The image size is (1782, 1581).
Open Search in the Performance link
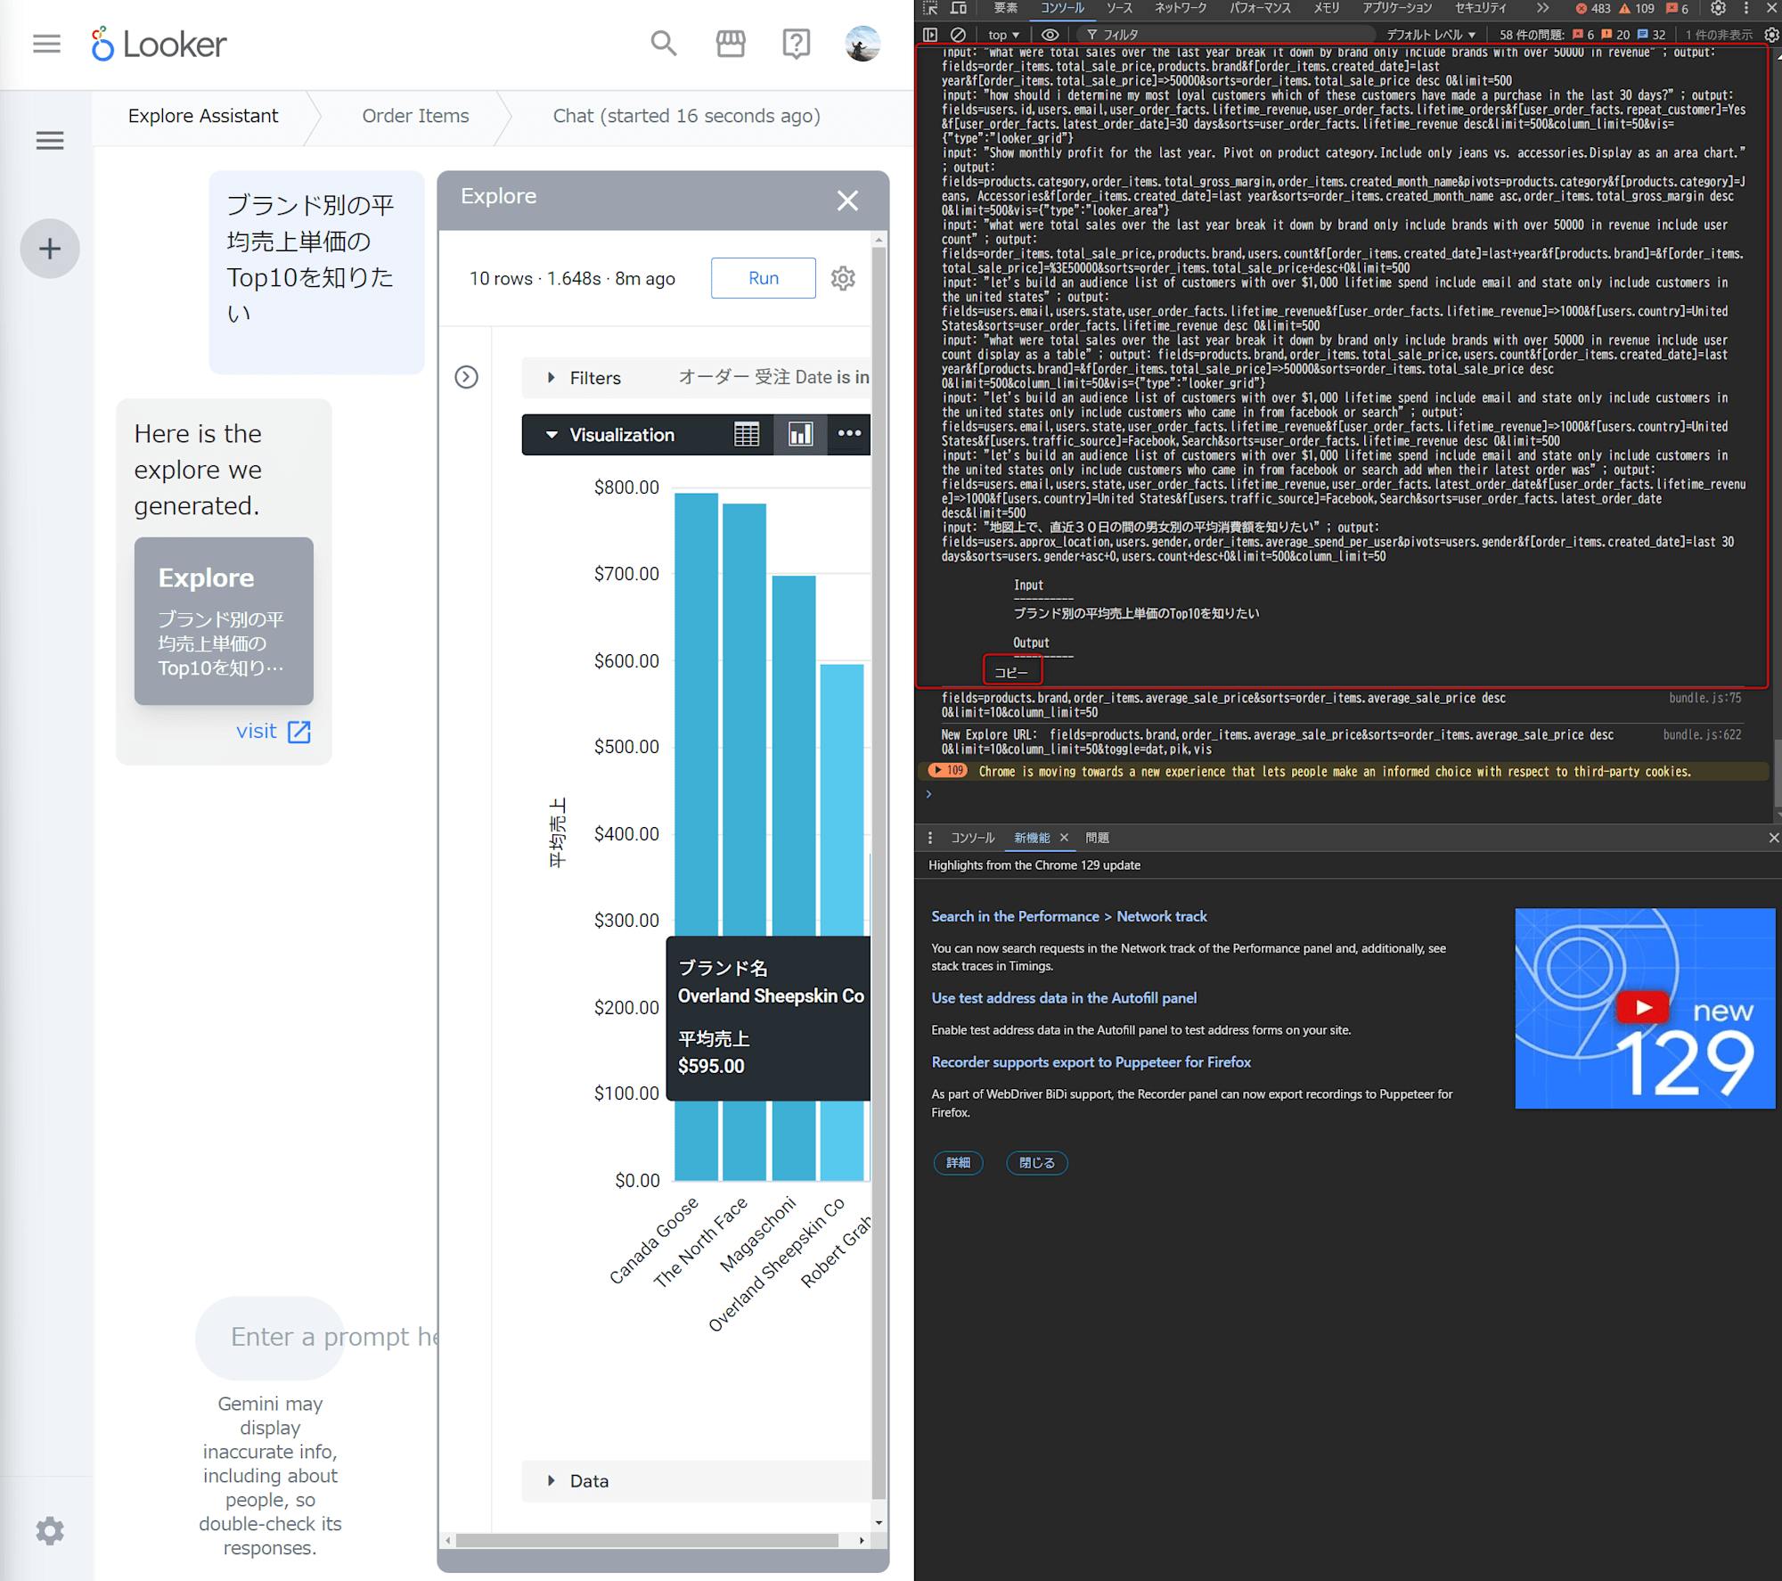(x=1069, y=916)
